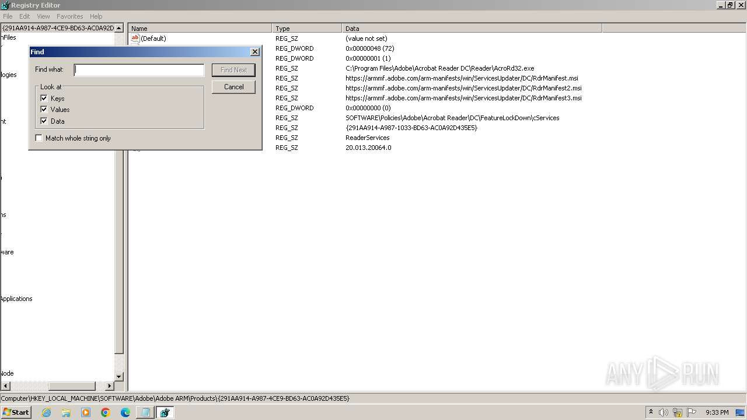This screenshot has height=420, width=747.
Task: Select AcroRd32.exe path data cell
Action: coord(439,68)
